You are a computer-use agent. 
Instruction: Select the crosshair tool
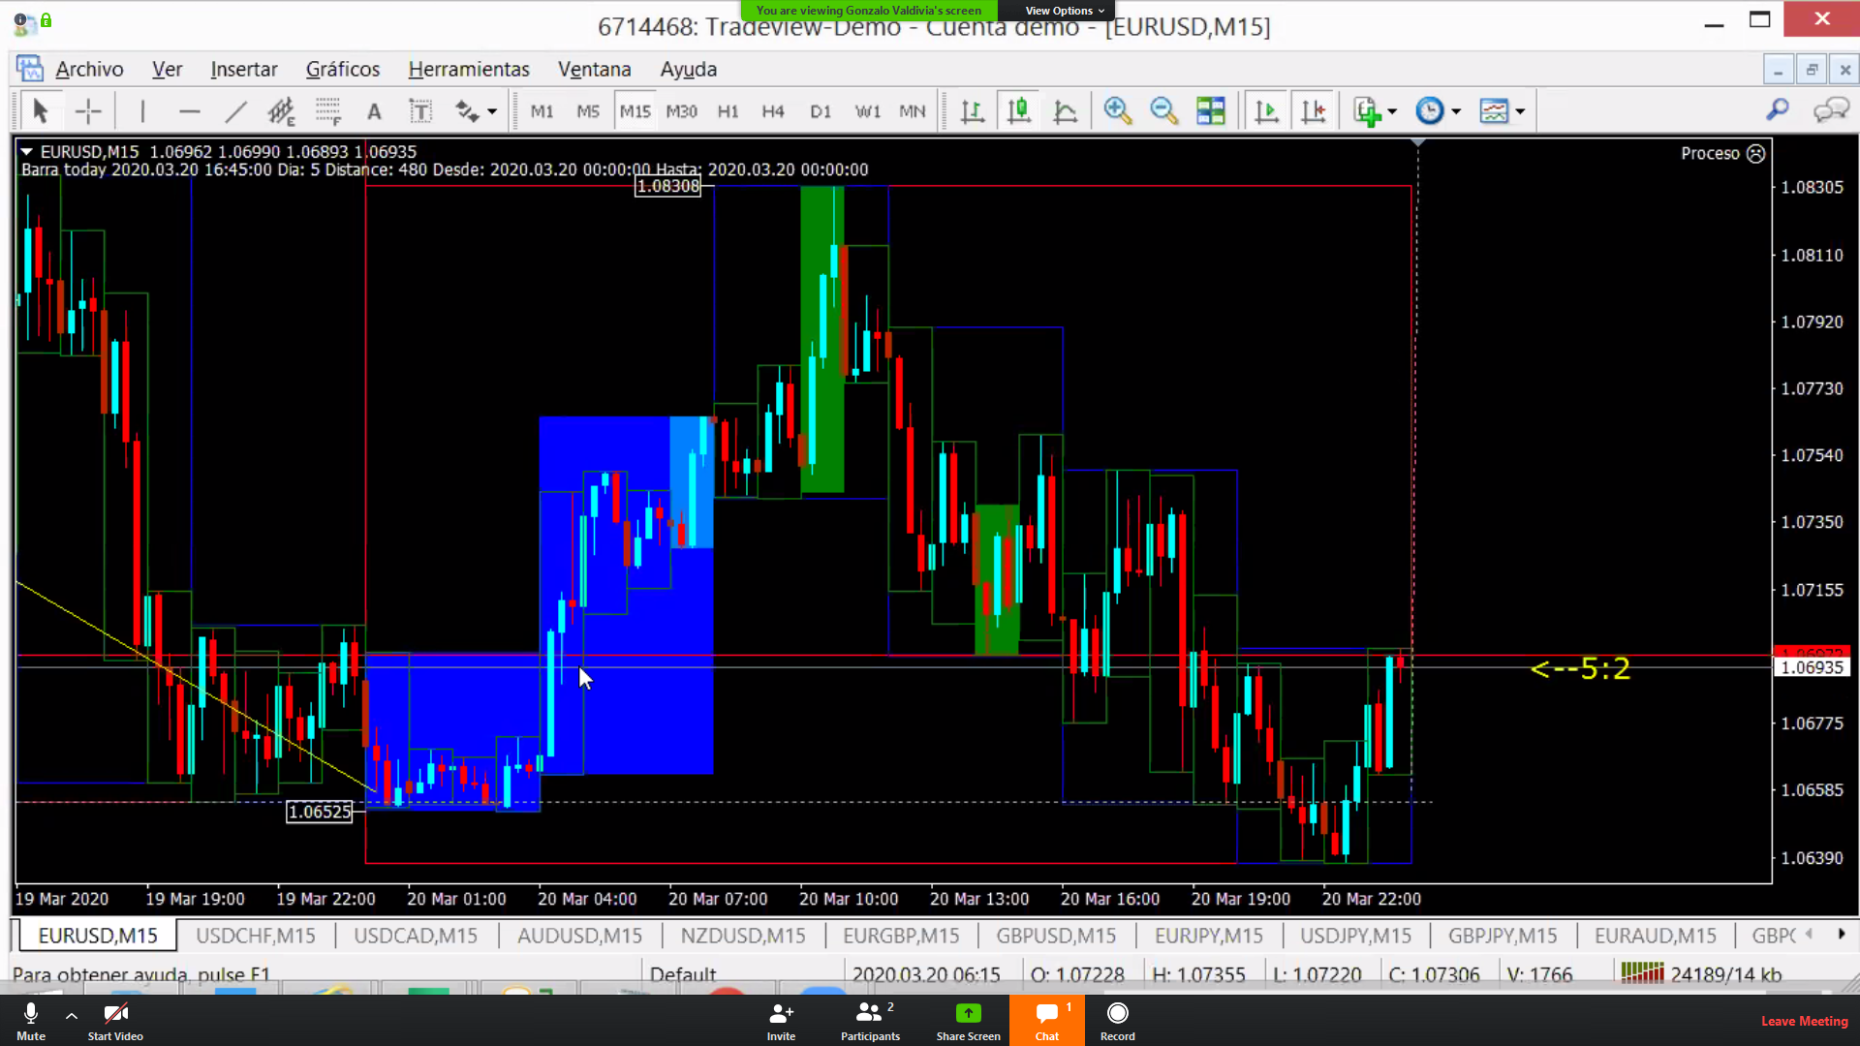pos(88,111)
